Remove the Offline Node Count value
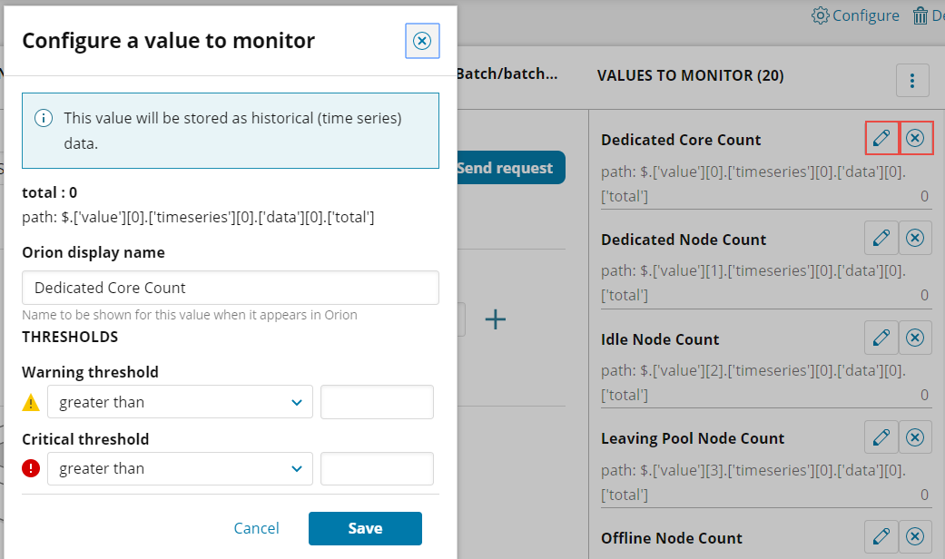 (x=916, y=536)
